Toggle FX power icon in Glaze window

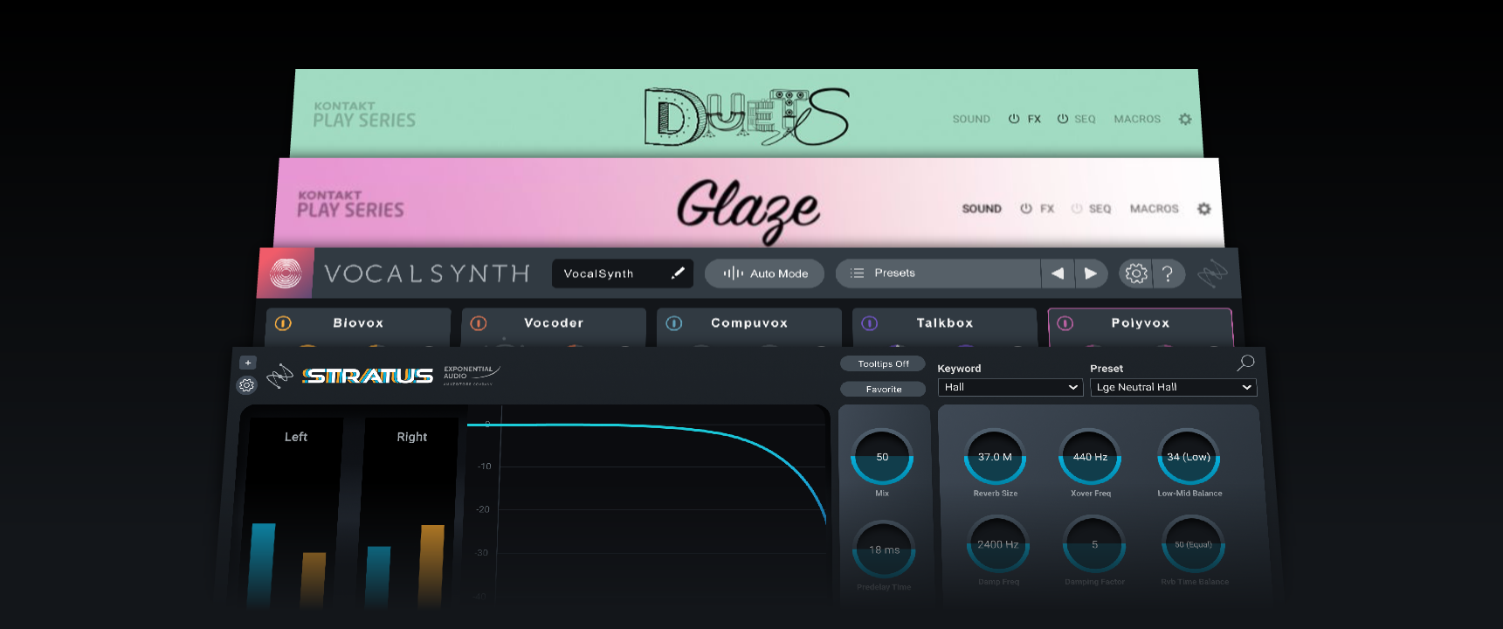tap(1026, 209)
